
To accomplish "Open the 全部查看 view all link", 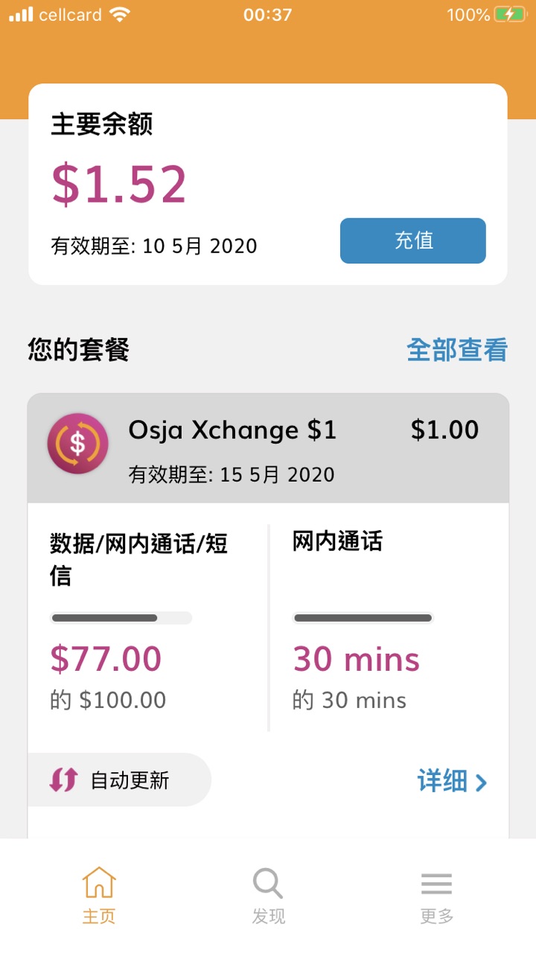I will click(x=457, y=349).
